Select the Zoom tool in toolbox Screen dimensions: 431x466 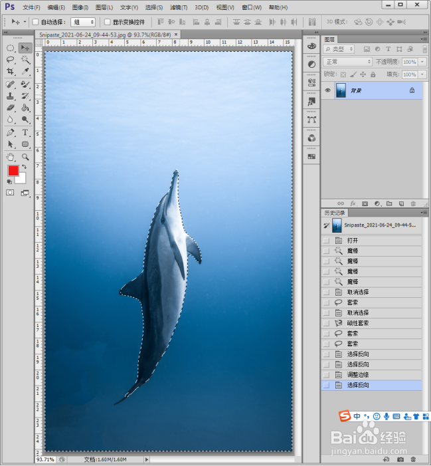(x=25, y=157)
